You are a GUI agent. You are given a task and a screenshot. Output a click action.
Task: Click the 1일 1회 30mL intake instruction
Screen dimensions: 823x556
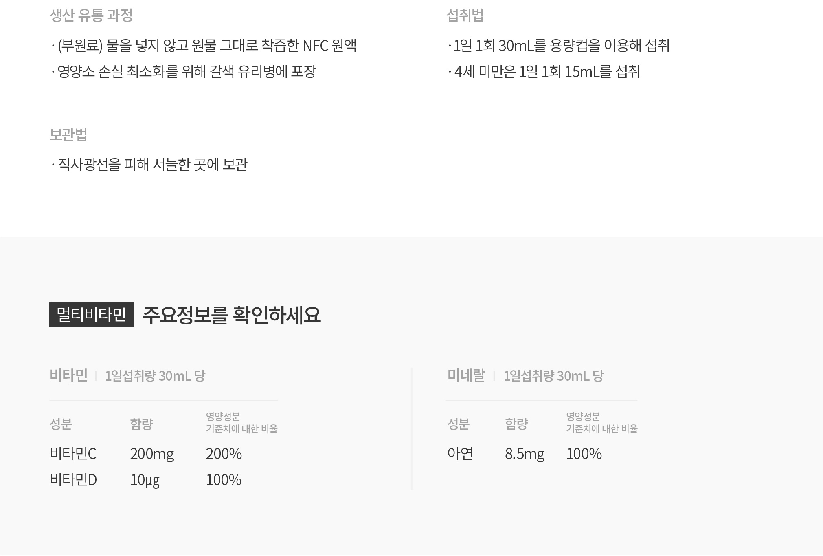pyautogui.click(x=559, y=46)
